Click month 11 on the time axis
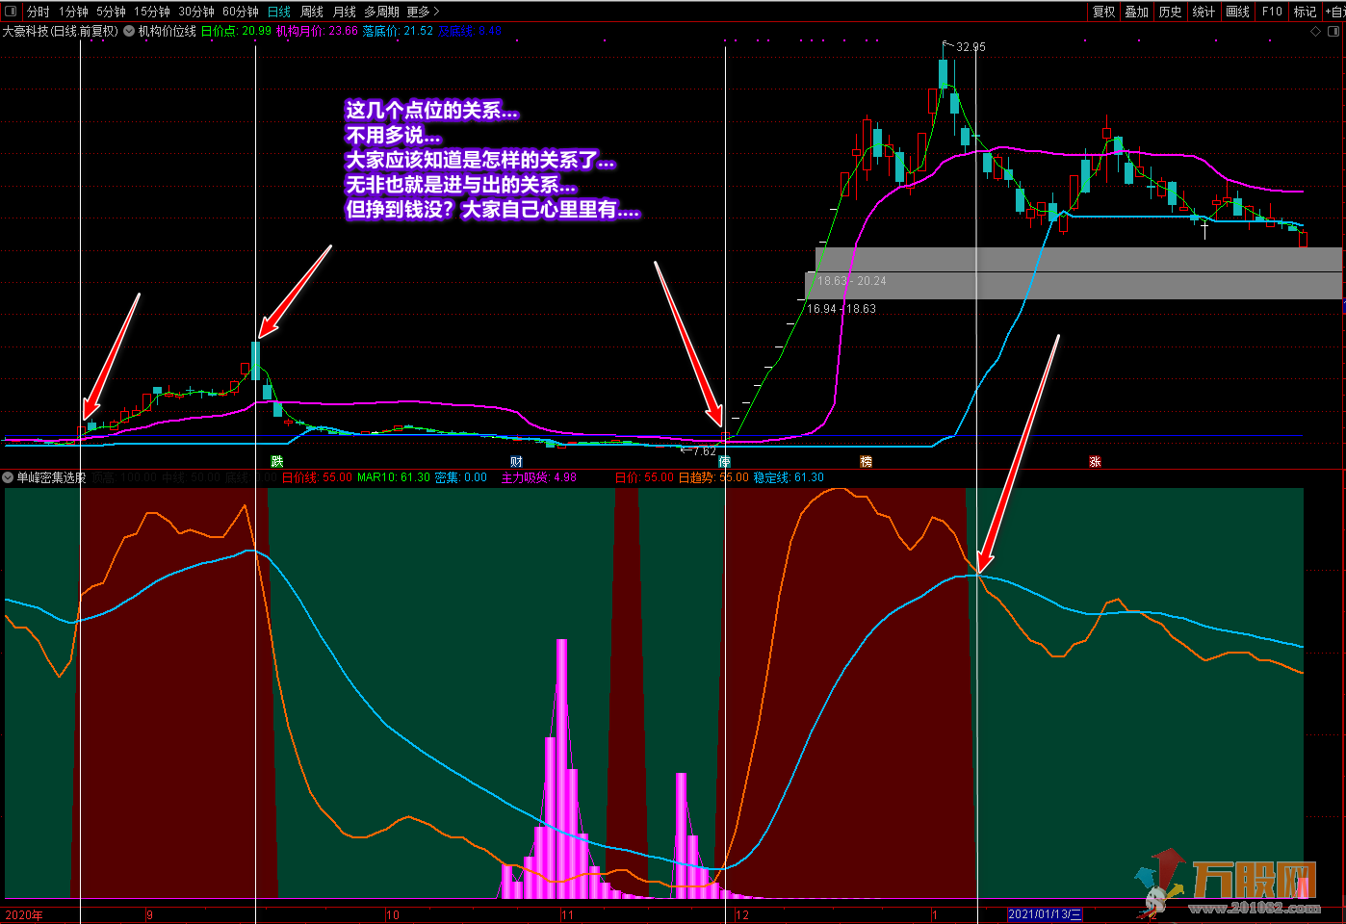The height and width of the screenshot is (924, 1346). point(568,915)
